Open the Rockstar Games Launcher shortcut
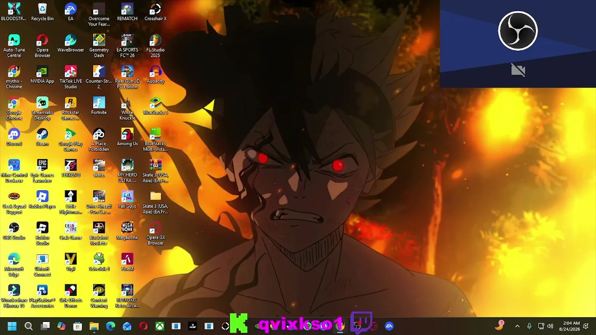The image size is (596, 335). tap(71, 108)
